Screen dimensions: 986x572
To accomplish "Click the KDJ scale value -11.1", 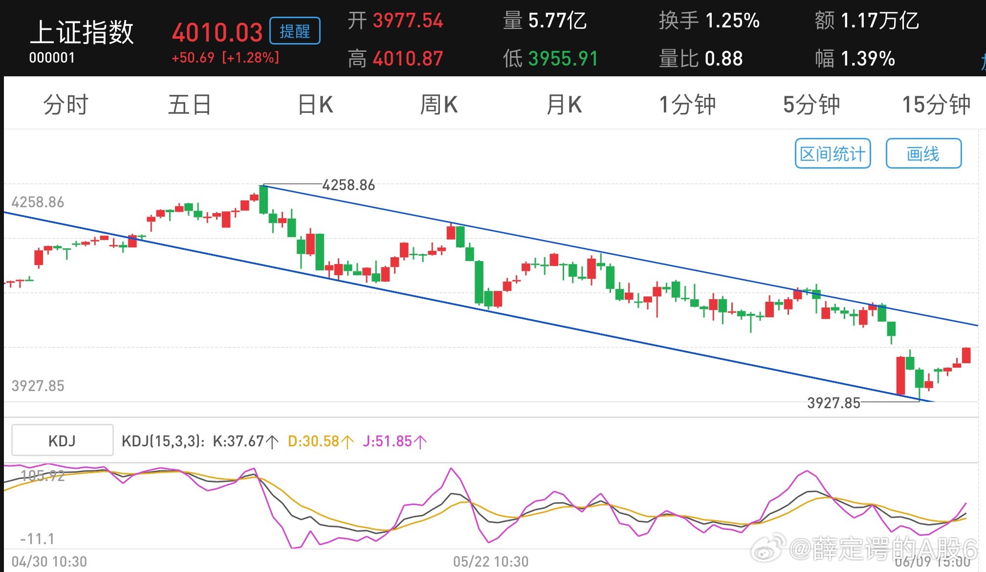I will point(37,539).
